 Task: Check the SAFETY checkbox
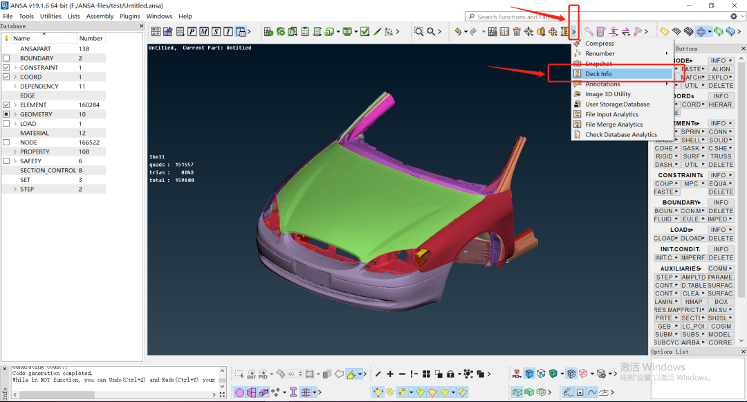tap(6, 161)
